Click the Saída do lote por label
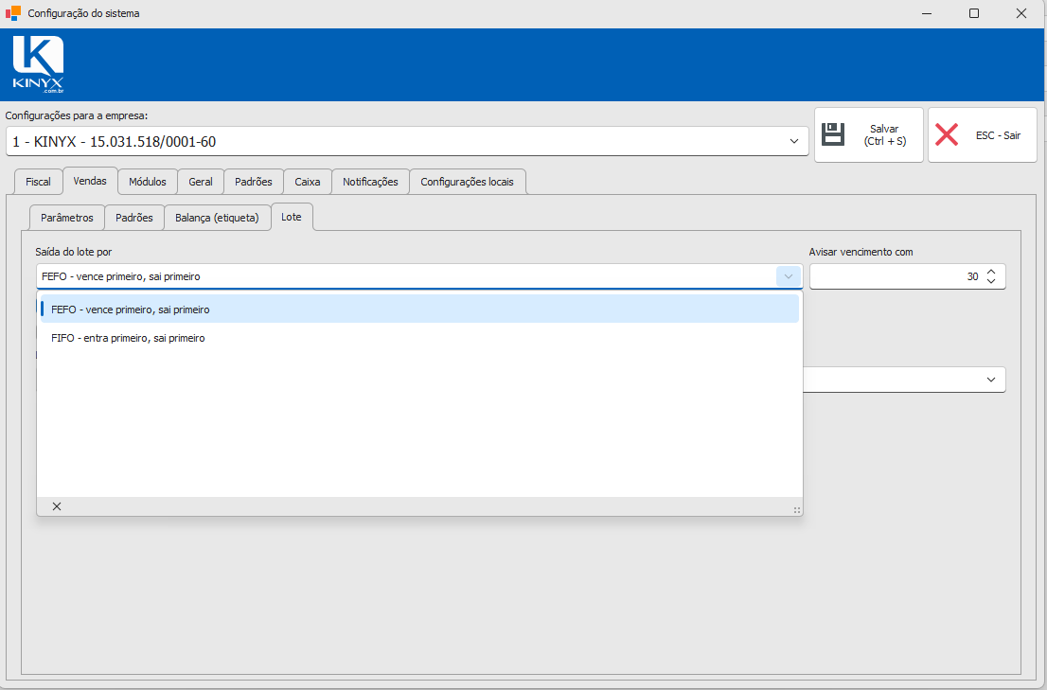The height and width of the screenshot is (690, 1047). coord(74,253)
